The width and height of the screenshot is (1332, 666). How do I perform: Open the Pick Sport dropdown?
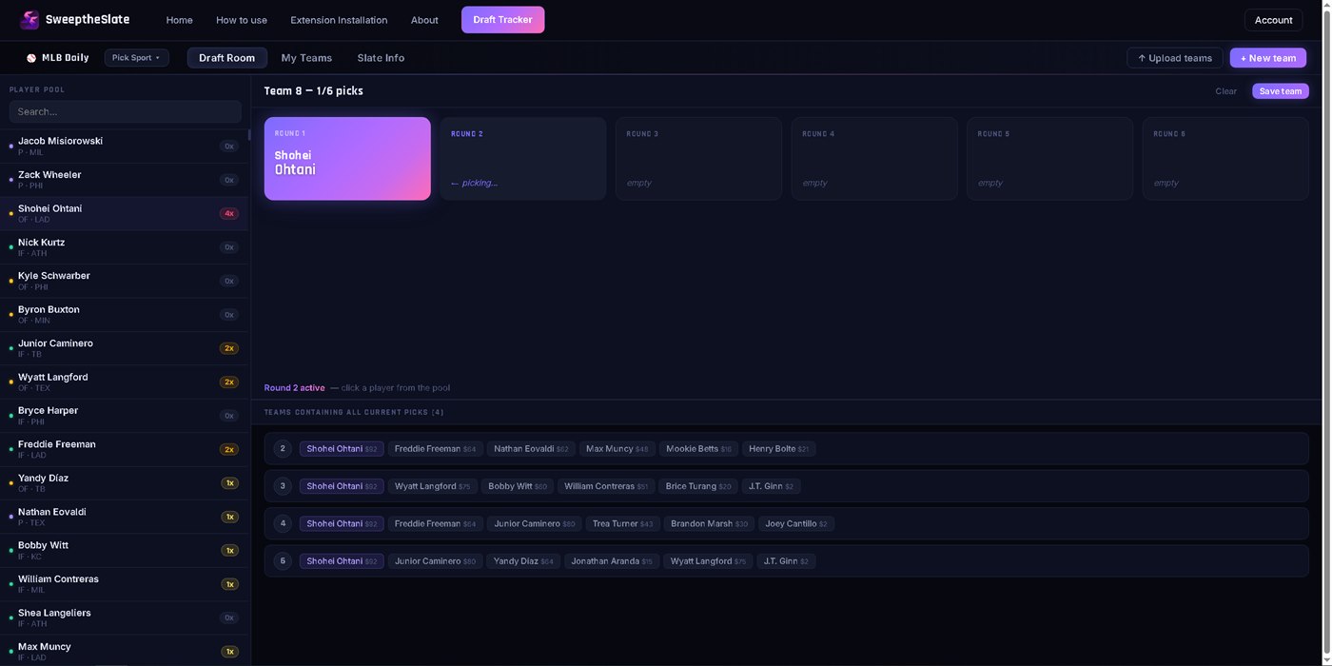click(x=136, y=58)
